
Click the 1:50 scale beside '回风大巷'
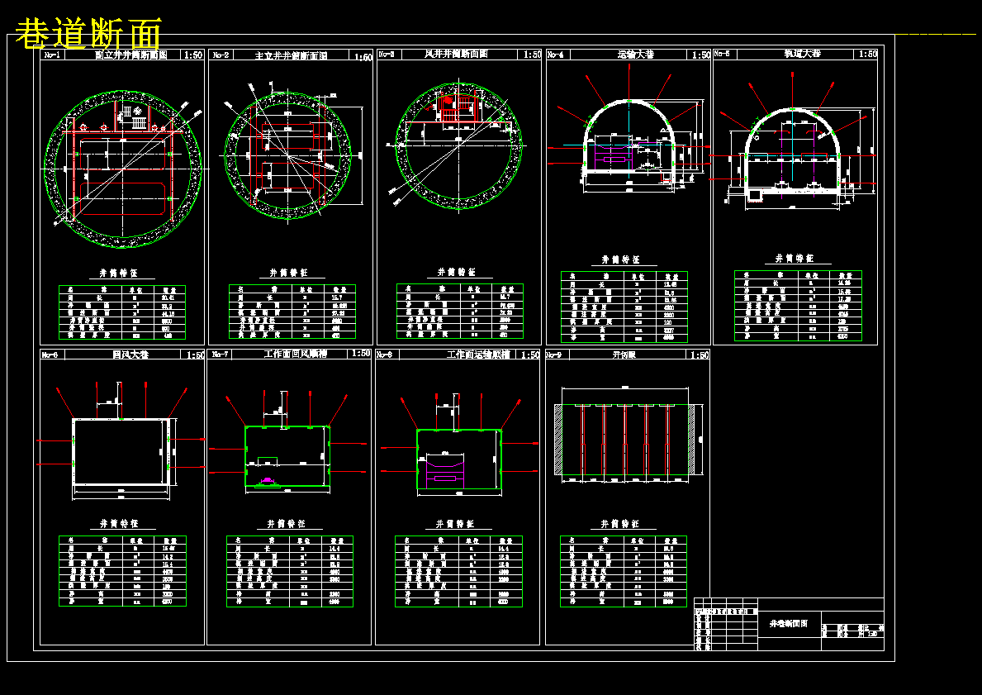[x=196, y=355]
